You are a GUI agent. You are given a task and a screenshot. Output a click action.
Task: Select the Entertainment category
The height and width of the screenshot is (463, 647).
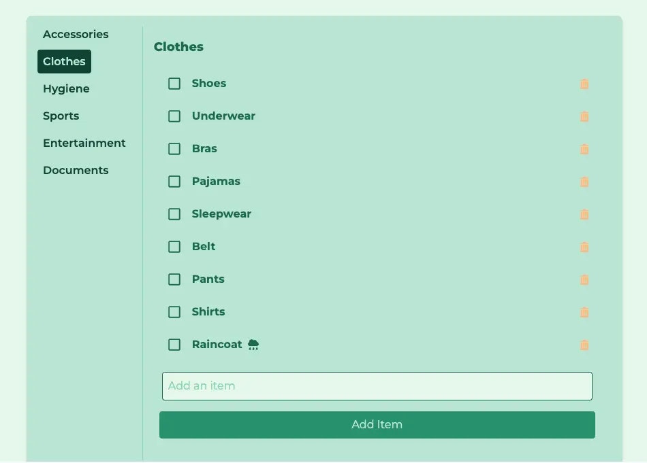tap(84, 143)
